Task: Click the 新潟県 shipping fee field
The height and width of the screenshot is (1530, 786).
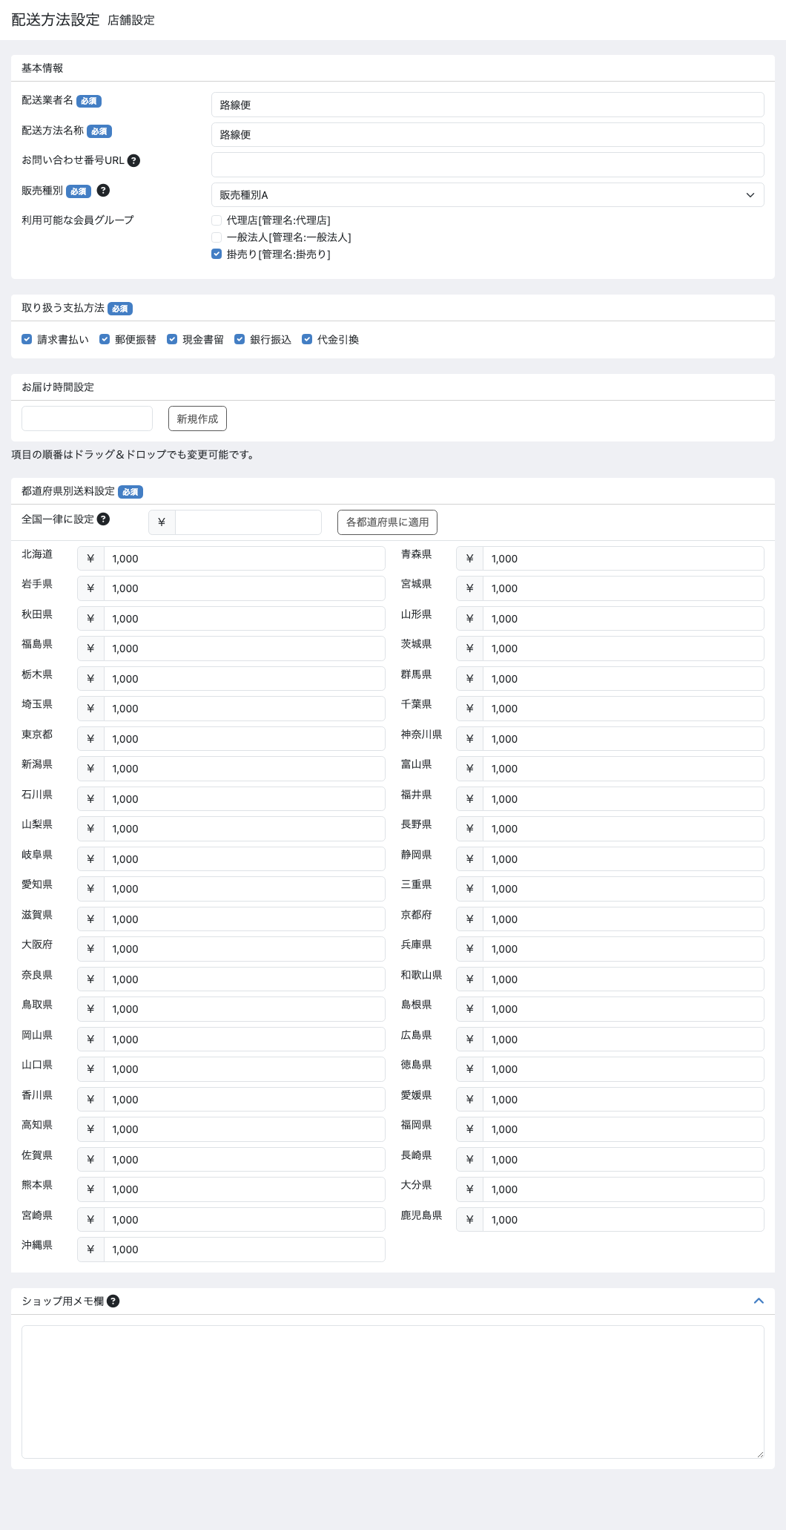Action: [244, 769]
